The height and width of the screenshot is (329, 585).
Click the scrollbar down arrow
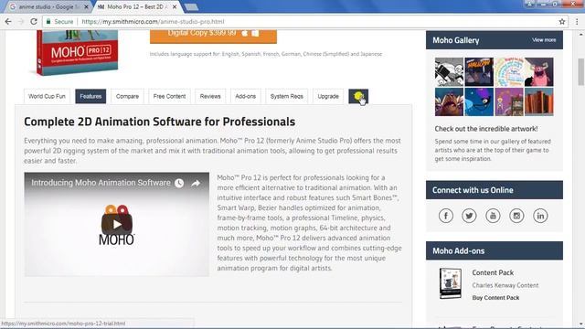point(581,324)
